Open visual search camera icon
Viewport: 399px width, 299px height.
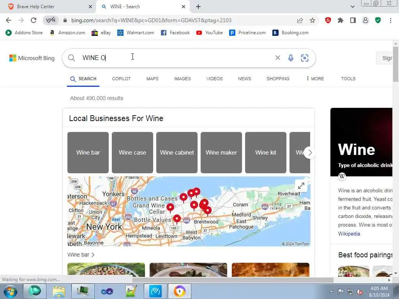pos(305,58)
